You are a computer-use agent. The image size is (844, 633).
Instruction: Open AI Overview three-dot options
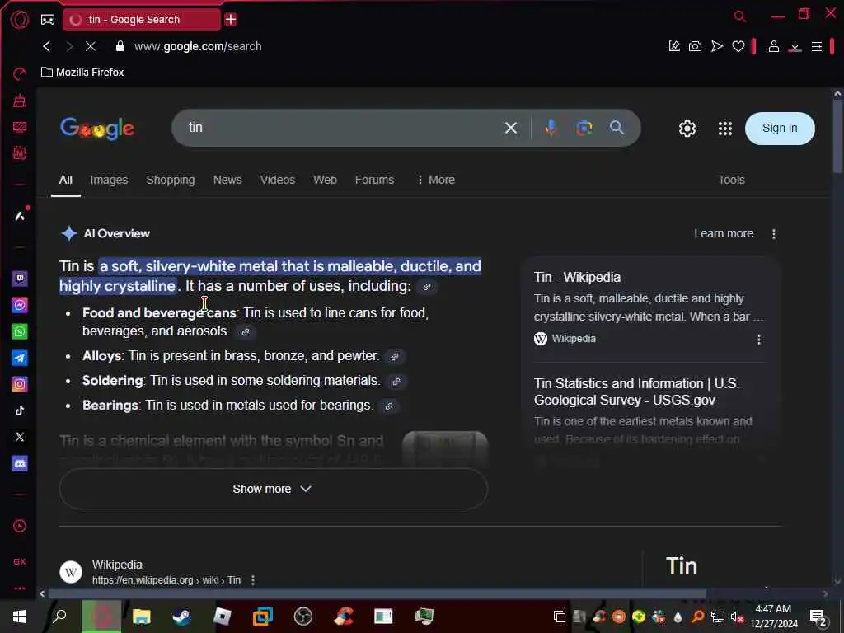pyautogui.click(x=773, y=234)
